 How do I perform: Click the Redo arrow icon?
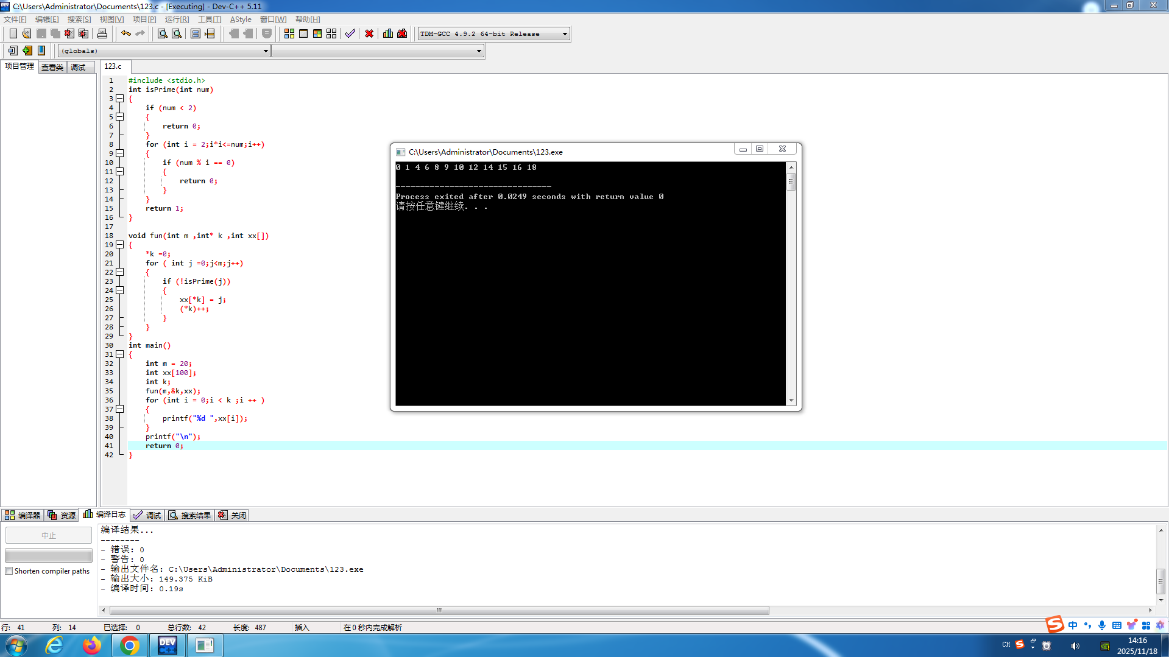140,33
